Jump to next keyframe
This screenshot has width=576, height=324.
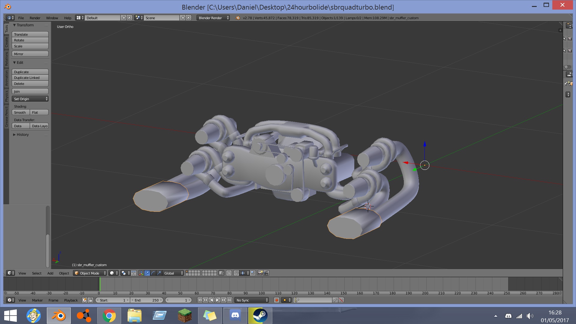[x=223, y=300]
